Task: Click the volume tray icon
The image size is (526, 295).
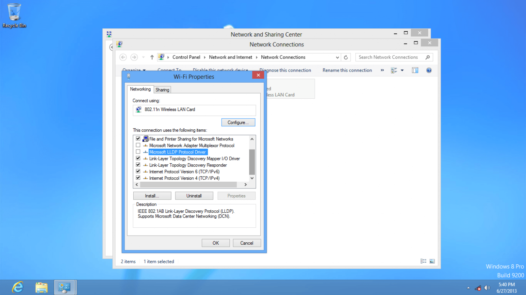Action: coord(487,288)
